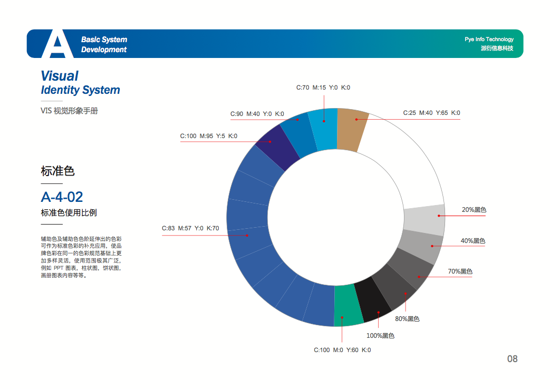Image resolution: width=550 pixels, height=389 pixels.
Task: Select the 'C:25 M:40 Y:65 K:0' label
Action: 431,113
